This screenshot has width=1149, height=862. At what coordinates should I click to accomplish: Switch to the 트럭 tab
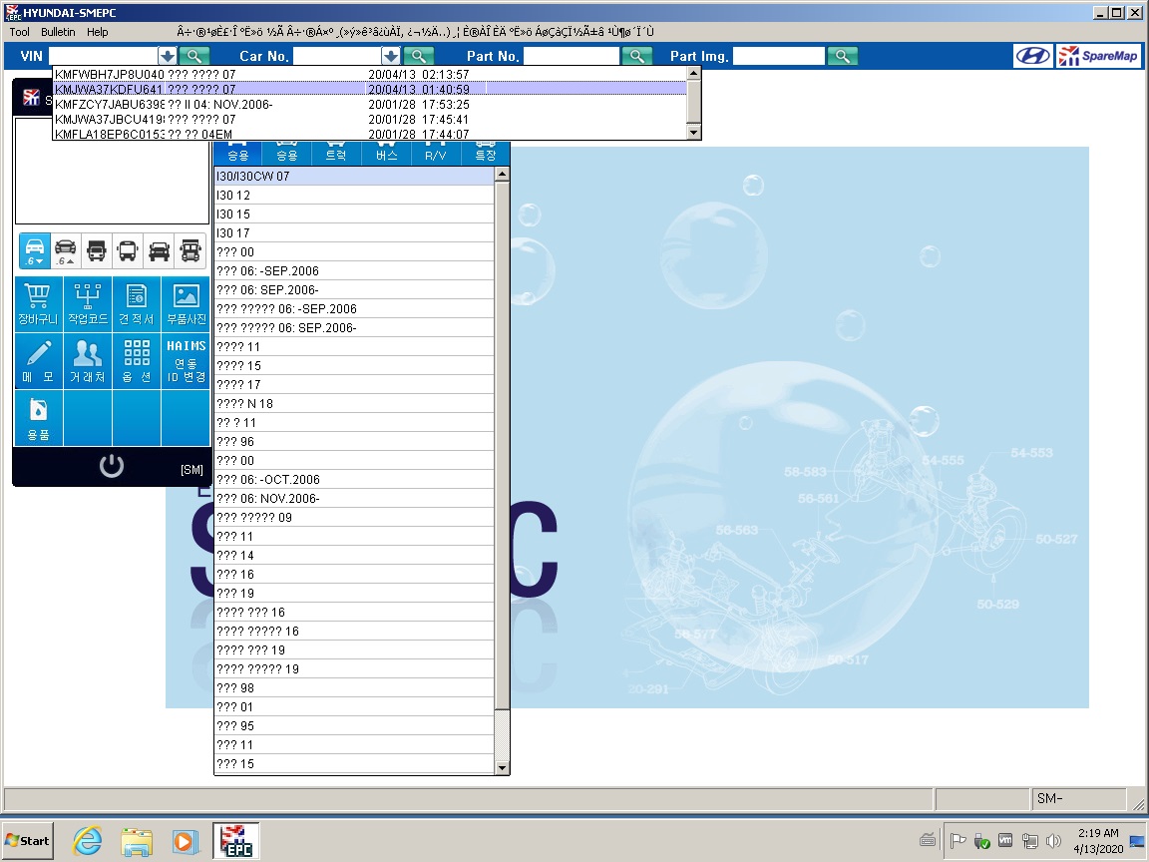coord(336,153)
